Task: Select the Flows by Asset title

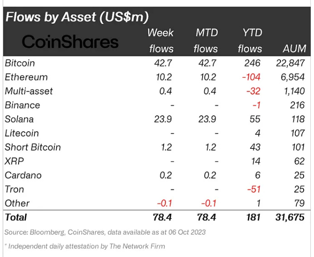Action: click(x=77, y=17)
